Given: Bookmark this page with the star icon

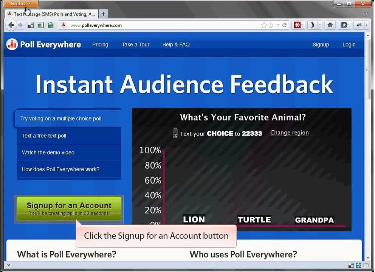Looking at the screenshot, I should click(x=264, y=25).
